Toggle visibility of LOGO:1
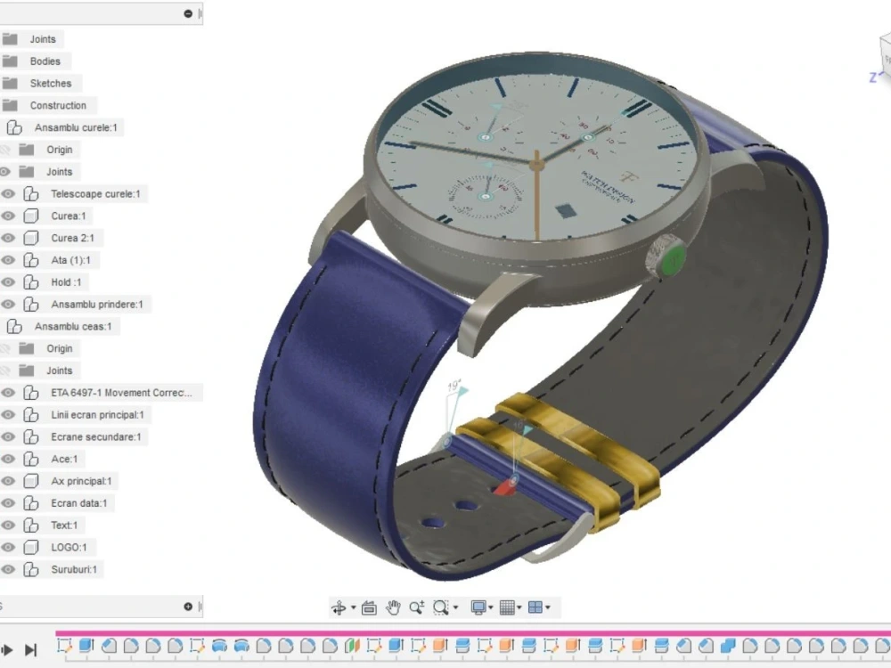The width and height of the screenshot is (891, 668). tap(8, 547)
